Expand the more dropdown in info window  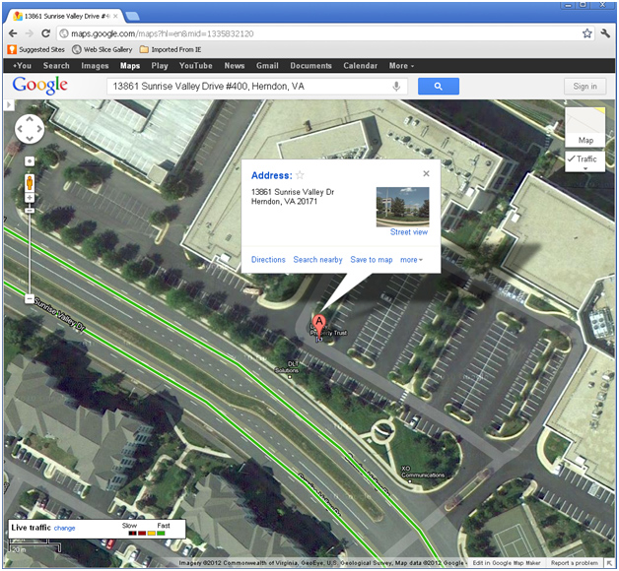click(411, 260)
